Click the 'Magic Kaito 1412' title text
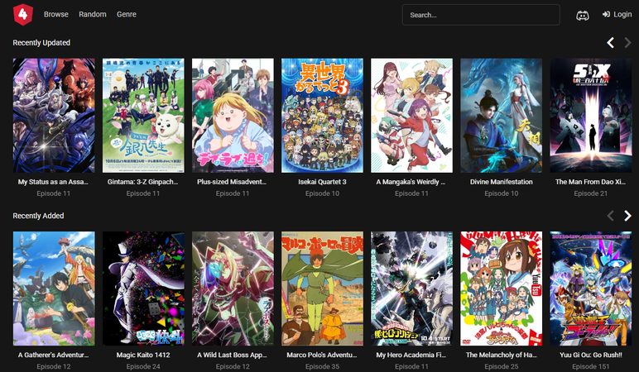Viewport: 639px width, 372px height. pos(143,355)
